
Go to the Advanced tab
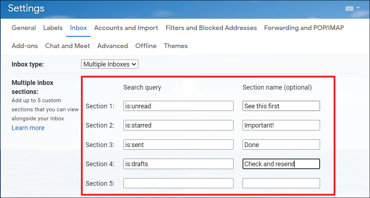click(113, 46)
